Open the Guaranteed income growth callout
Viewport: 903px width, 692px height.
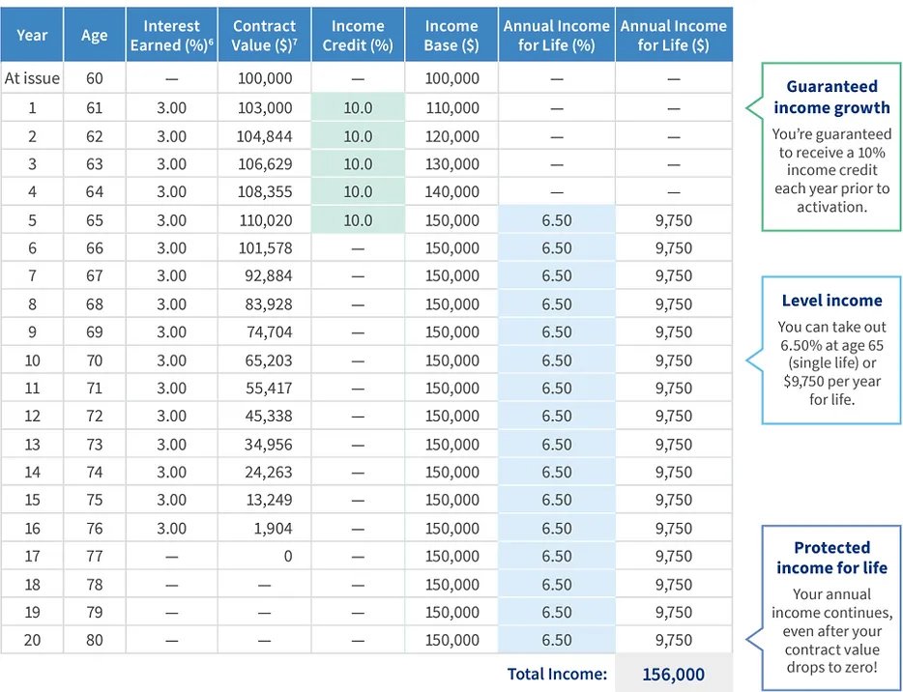tap(830, 147)
